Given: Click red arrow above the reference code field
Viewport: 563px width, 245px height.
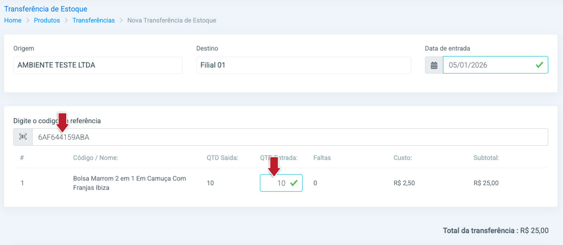Looking at the screenshot, I should point(62,121).
